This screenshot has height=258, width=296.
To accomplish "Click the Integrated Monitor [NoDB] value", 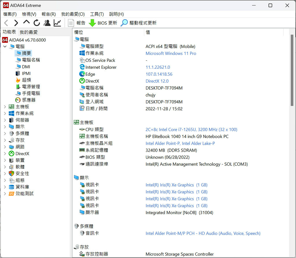I will click(179, 213).
